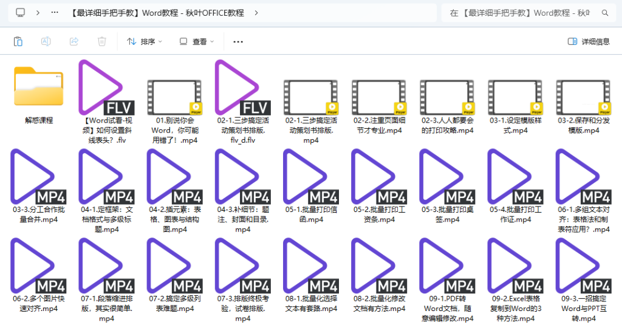Select the 02-1.三步搞定活动策划书排版.mp4 thumbnail
The height and width of the screenshot is (325, 622).
[x=311, y=97]
